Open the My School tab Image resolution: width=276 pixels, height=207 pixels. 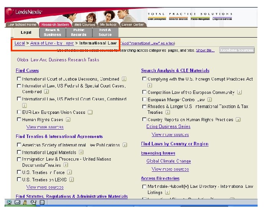(x=108, y=25)
